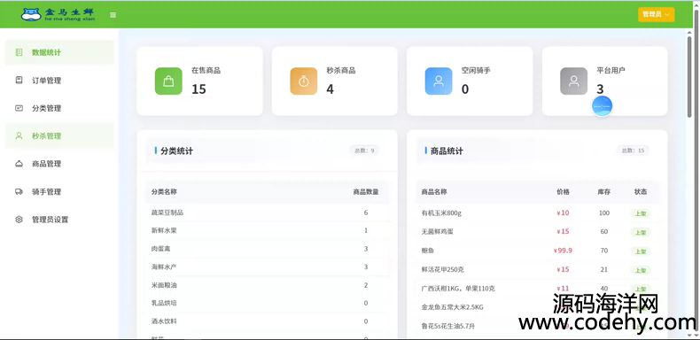
Task: Click the orange stopwatch 秒杀商品 icon
Action: [x=304, y=81]
